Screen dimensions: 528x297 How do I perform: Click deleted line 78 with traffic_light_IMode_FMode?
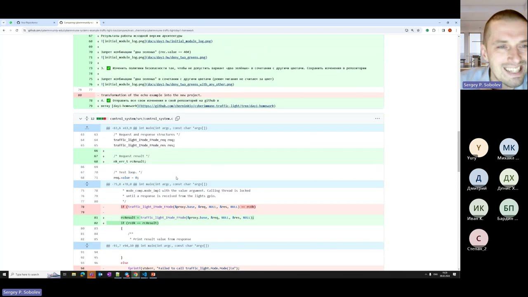click(x=229, y=207)
